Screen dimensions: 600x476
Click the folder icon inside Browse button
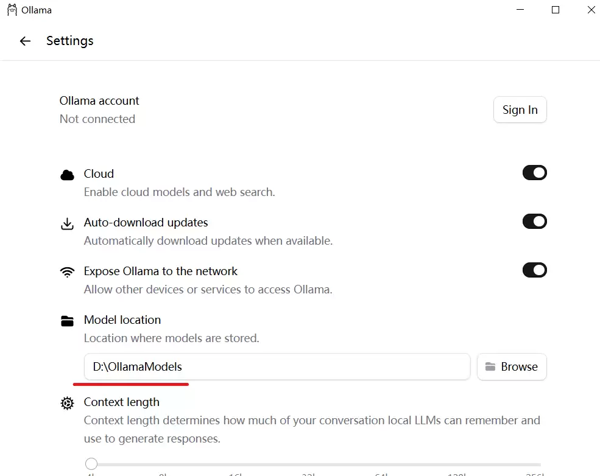click(x=490, y=367)
